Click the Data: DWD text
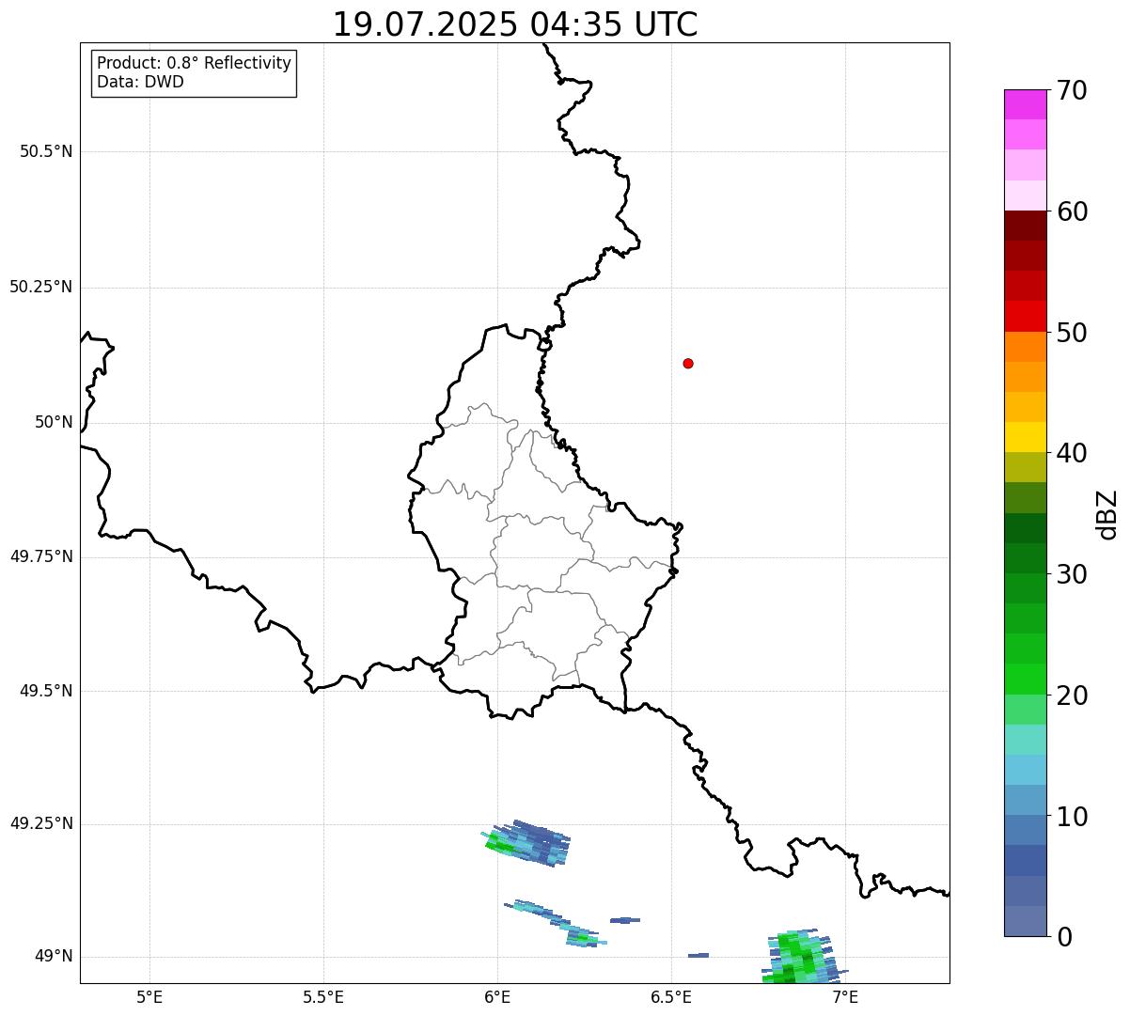The height and width of the screenshot is (1016, 1130). pos(141,82)
